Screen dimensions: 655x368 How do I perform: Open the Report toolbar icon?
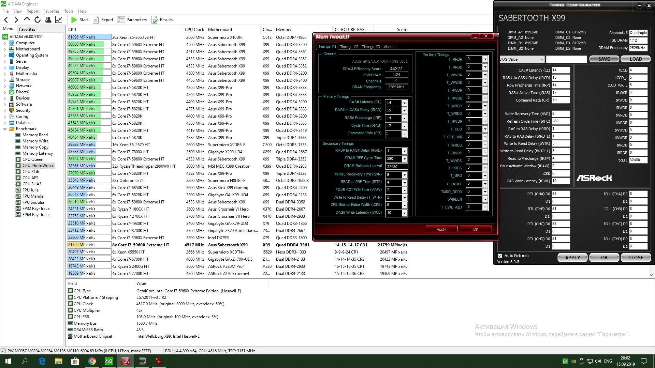(96, 20)
